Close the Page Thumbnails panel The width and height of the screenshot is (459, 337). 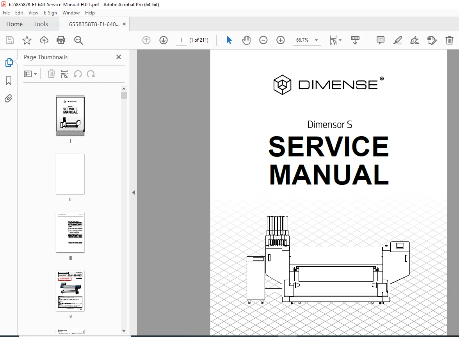click(x=119, y=57)
